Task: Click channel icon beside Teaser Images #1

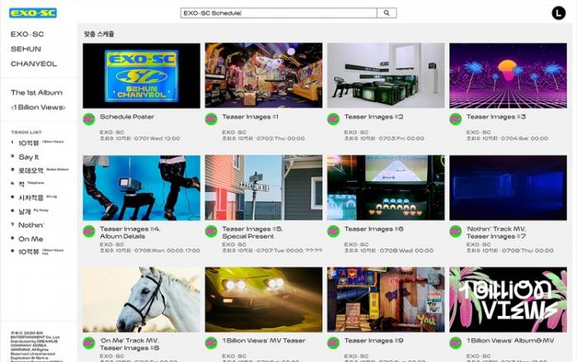Action: click(x=211, y=119)
